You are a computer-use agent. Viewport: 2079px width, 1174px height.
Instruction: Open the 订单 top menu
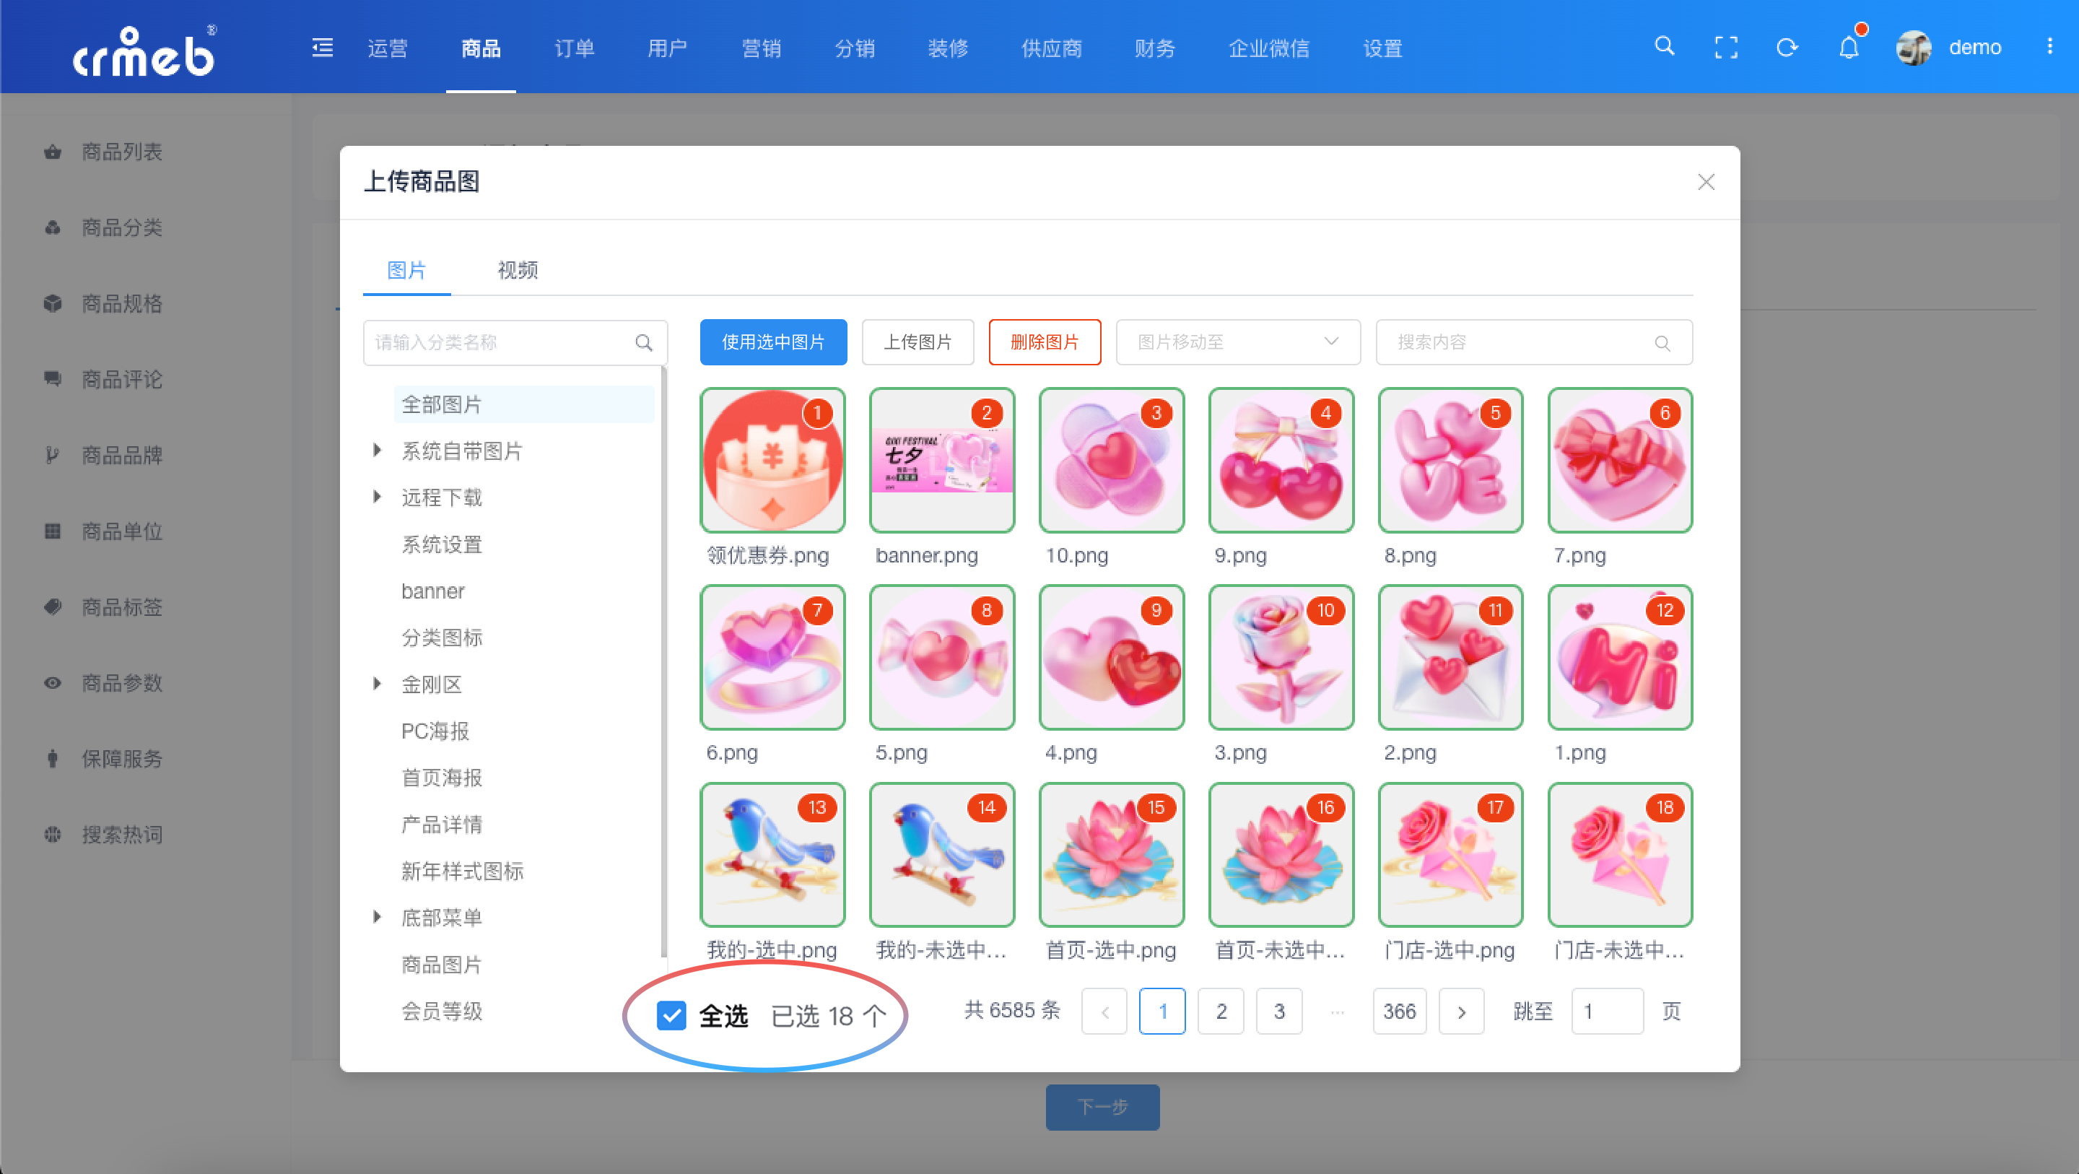coord(574,48)
